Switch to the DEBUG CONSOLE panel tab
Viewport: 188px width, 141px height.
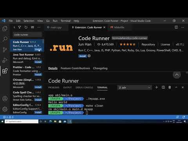pos(84,87)
